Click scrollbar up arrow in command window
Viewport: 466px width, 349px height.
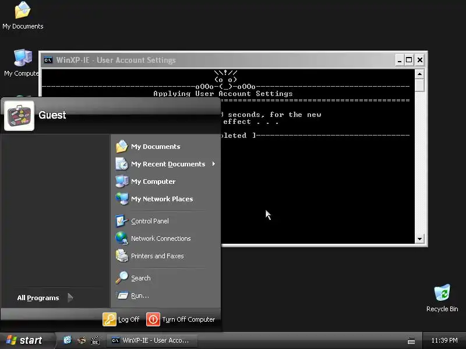coord(419,74)
